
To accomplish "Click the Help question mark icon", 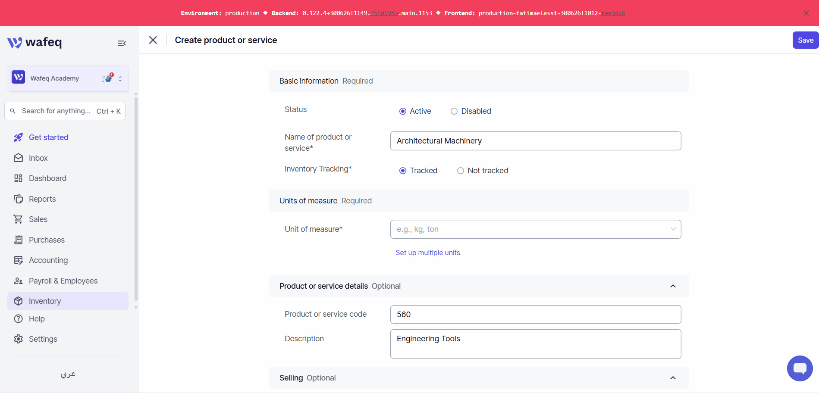I will click(18, 319).
